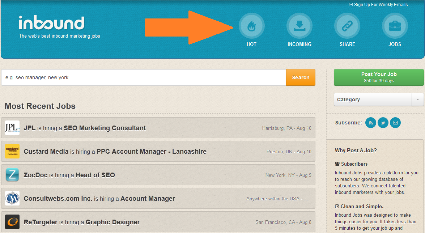Open the Head of SEO job

95,175
